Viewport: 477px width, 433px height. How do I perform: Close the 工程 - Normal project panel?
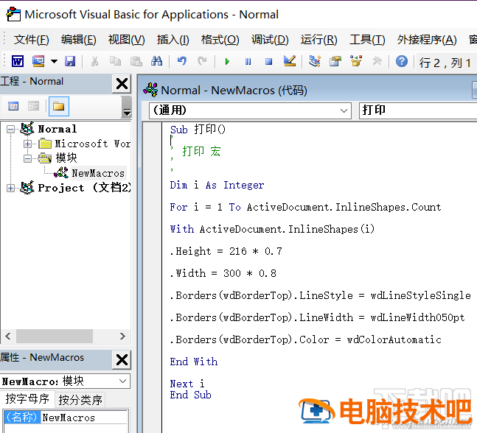tap(122, 83)
